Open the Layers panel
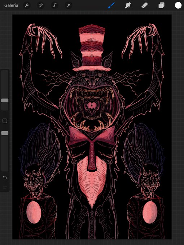Image resolution: width=184 pixels, height=245 pixels. point(161,6)
